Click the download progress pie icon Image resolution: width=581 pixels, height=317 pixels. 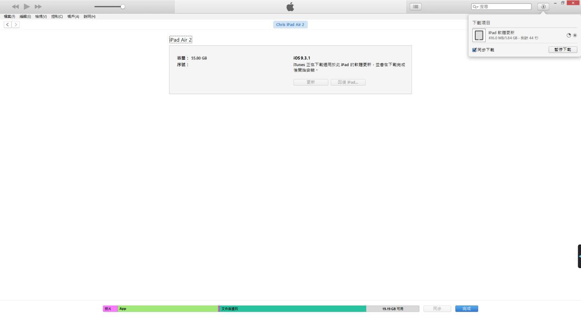tap(569, 35)
